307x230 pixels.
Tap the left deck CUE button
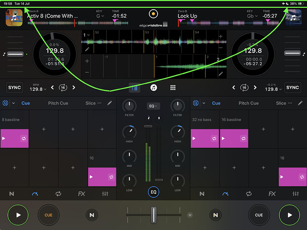(48, 215)
